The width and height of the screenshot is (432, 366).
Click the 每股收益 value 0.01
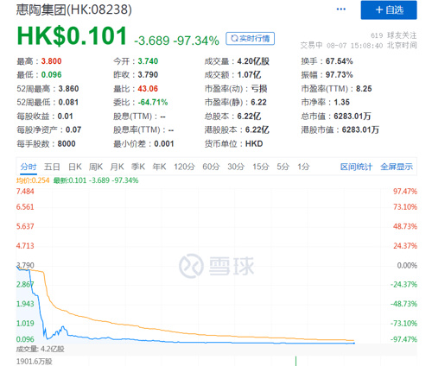click(x=65, y=117)
